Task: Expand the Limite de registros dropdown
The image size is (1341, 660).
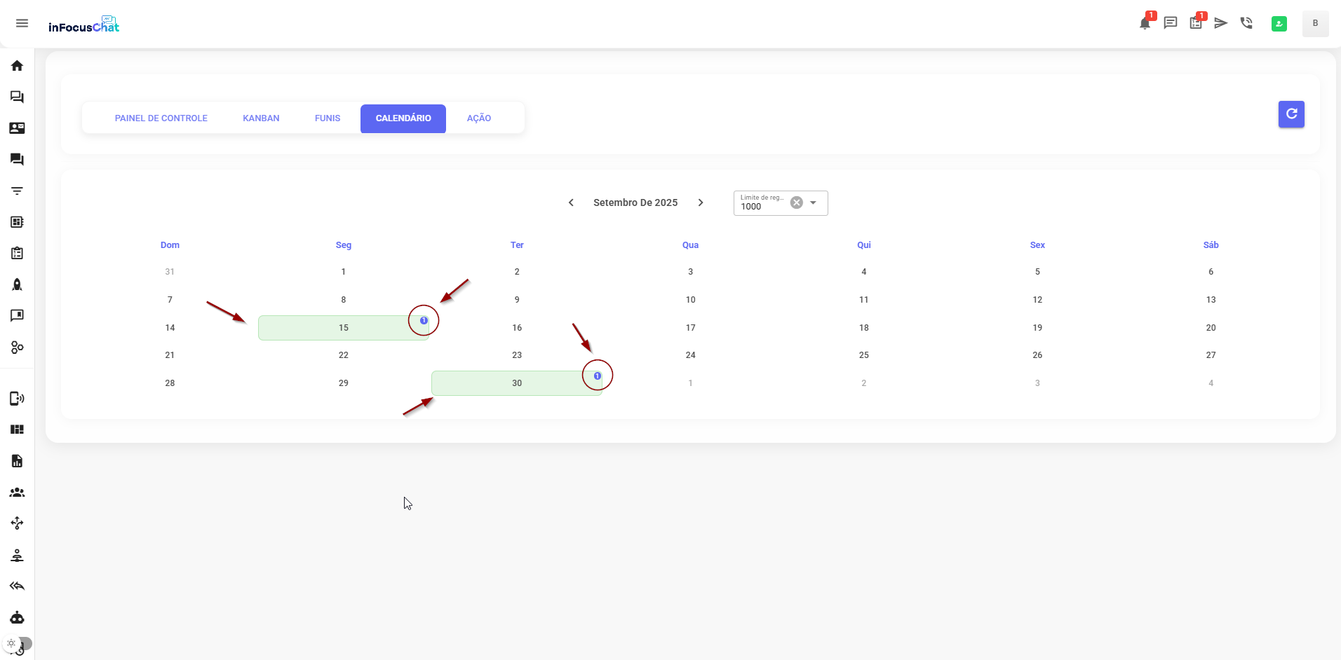Action: click(814, 203)
